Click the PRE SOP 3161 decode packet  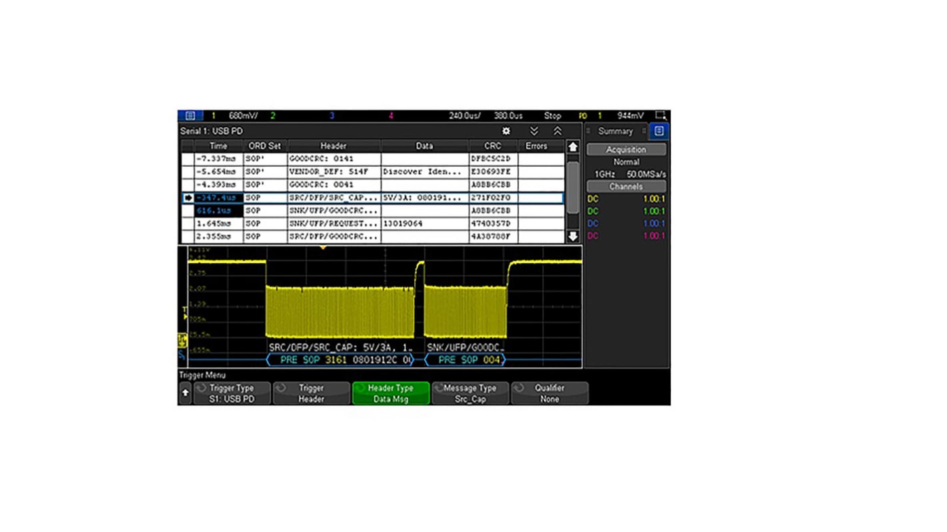[x=340, y=360]
